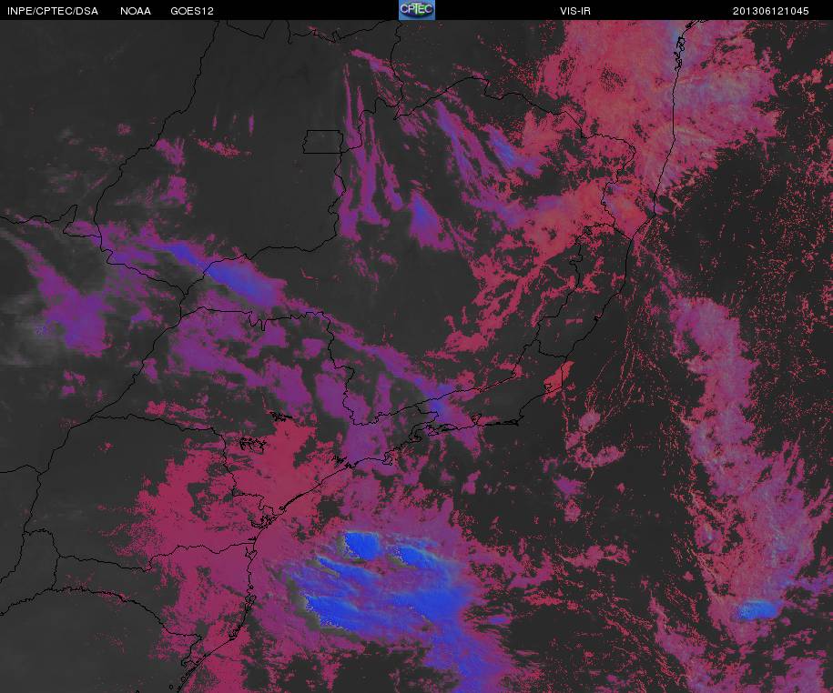The height and width of the screenshot is (693, 833).
Task: Click the GOES12 satellite label
Action: pyautogui.click(x=192, y=11)
